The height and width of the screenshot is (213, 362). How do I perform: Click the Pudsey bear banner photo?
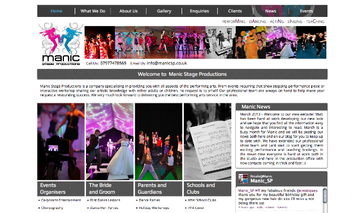click(251, 42)
